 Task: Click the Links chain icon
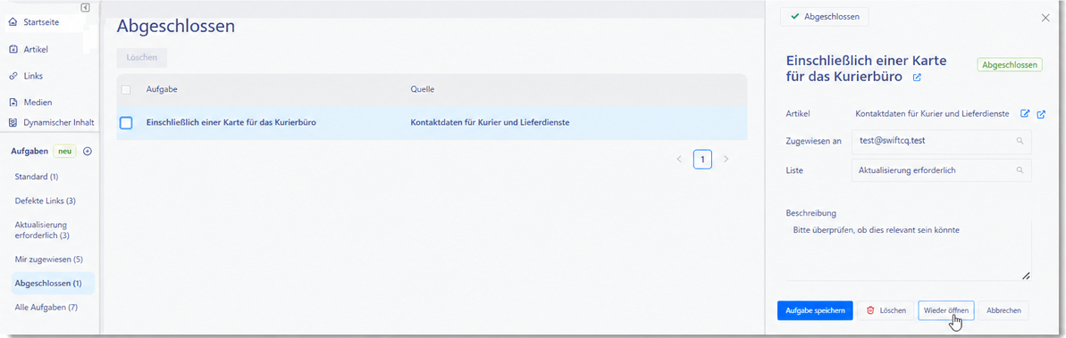coord(13,75)
